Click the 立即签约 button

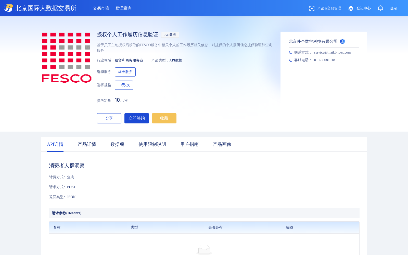click(x=137, y=118)
